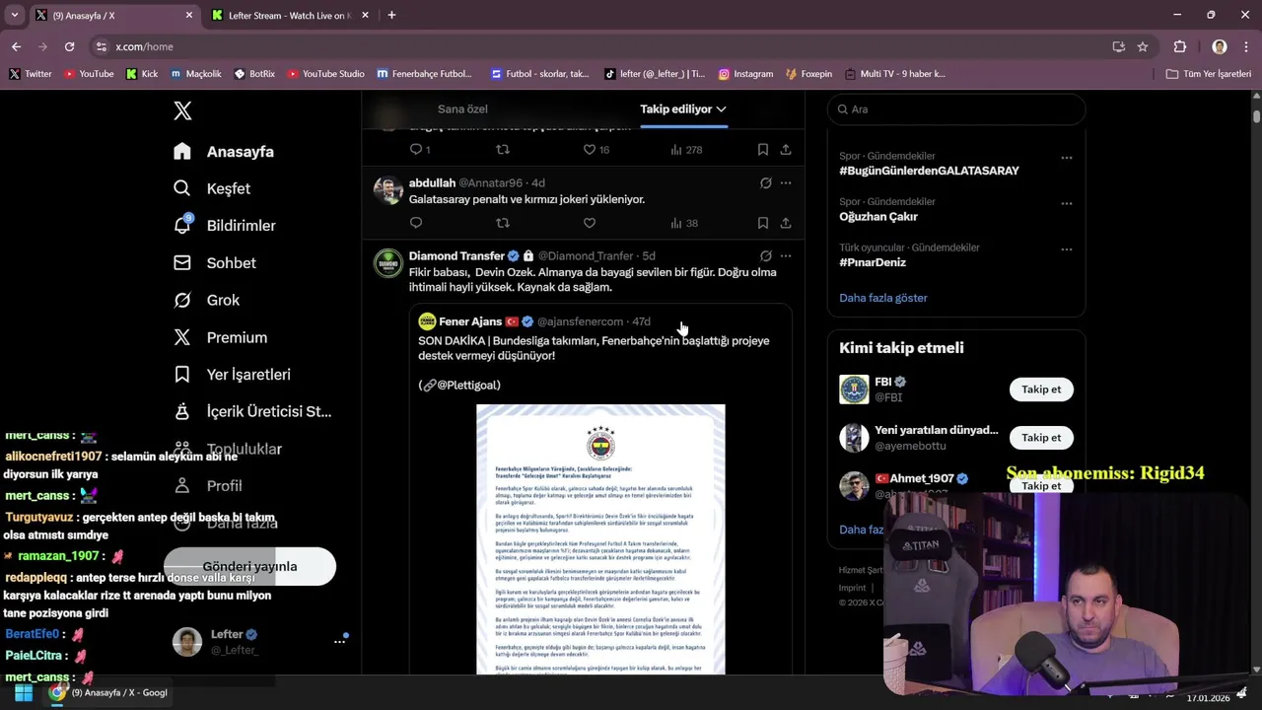This screenshot has width=1262, height=710.
Task: Open YouTube Studio bookmark
Action: tap(325, 74)
